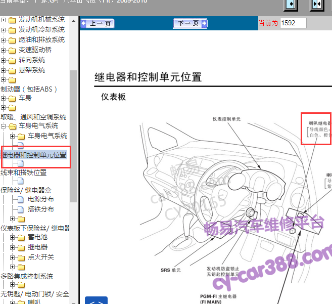Click the blue code button at page bottom
Screen dimensions: 332x304
[x=96, y=300]
